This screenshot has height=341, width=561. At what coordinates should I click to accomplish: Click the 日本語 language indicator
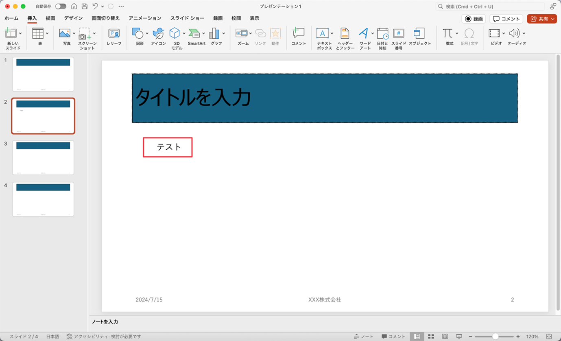(x=52, y=337)
